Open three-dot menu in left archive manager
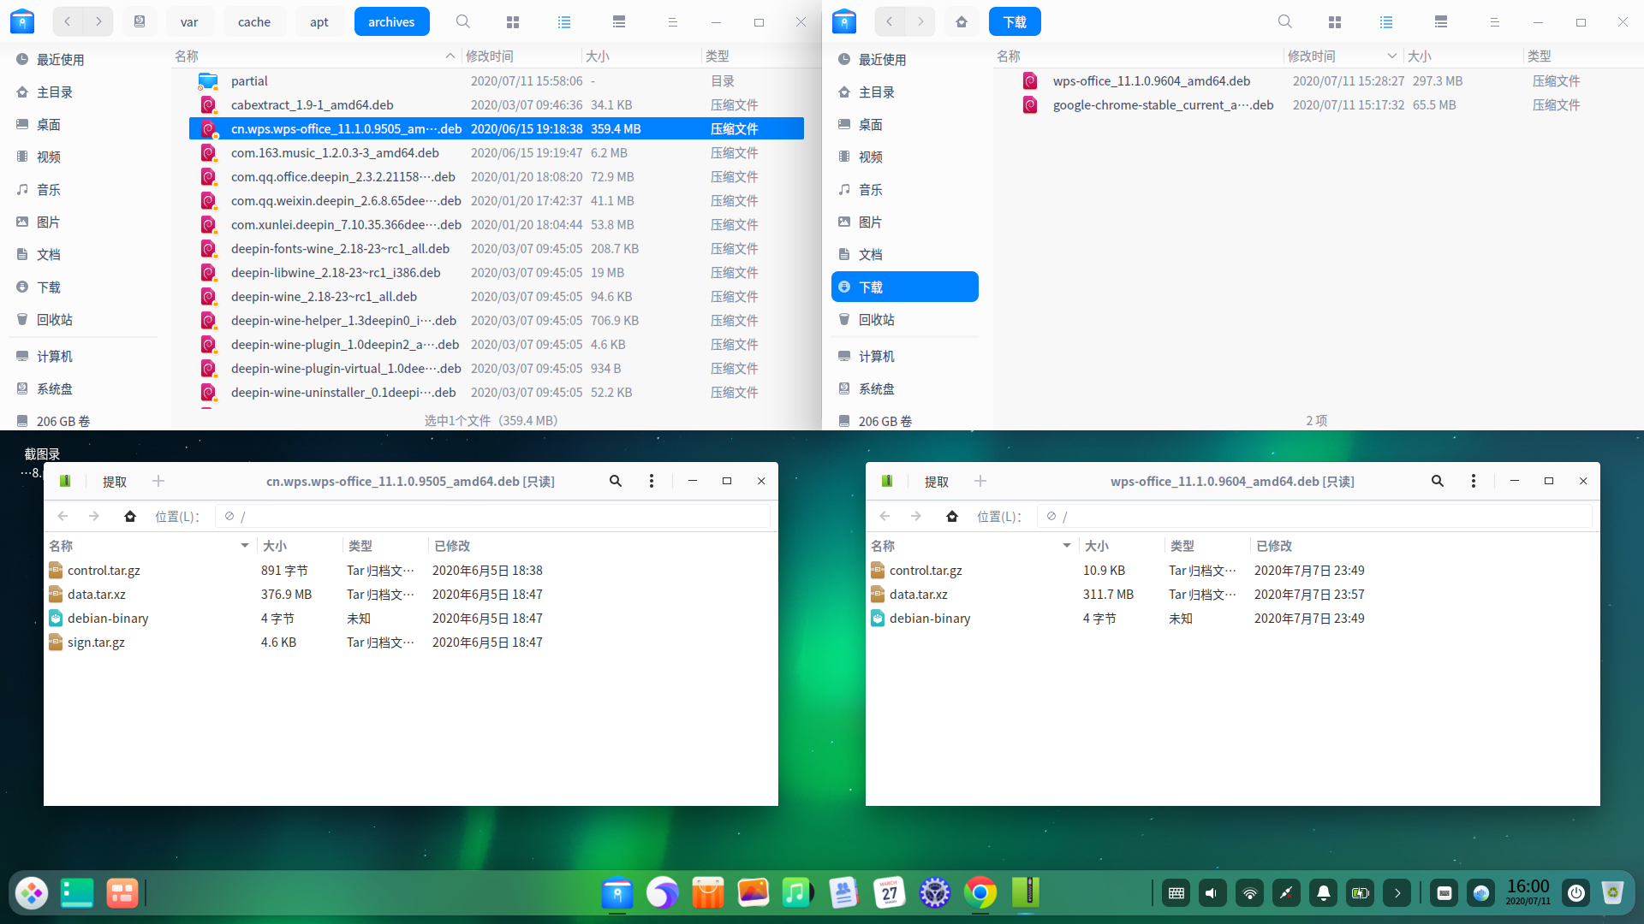Image resolution: width=1644 pixels, height=924 pixels. [x=652, y=481]
